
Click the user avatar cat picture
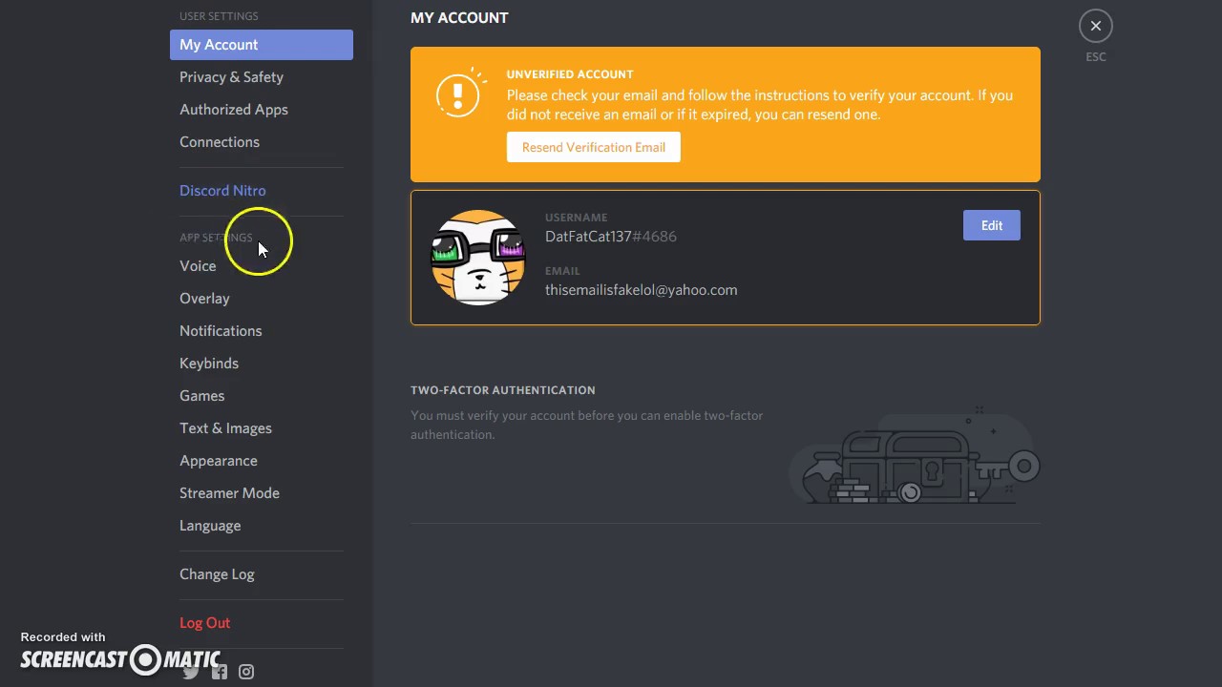(477, 258)
